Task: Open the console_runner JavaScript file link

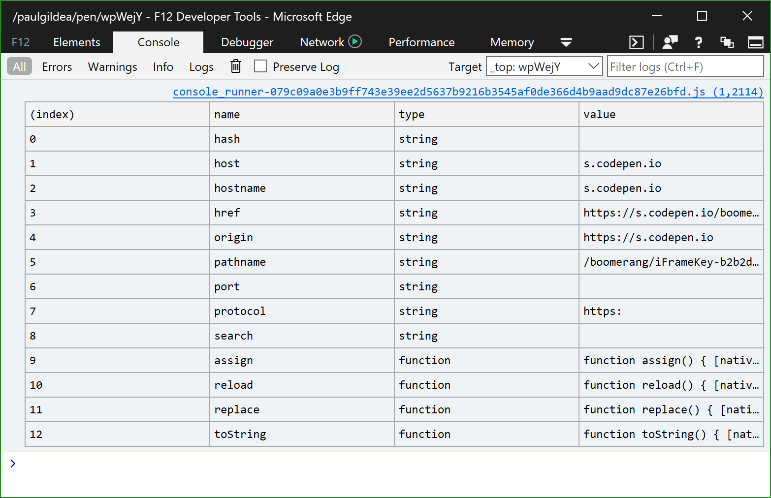Action: coord(468,92)
